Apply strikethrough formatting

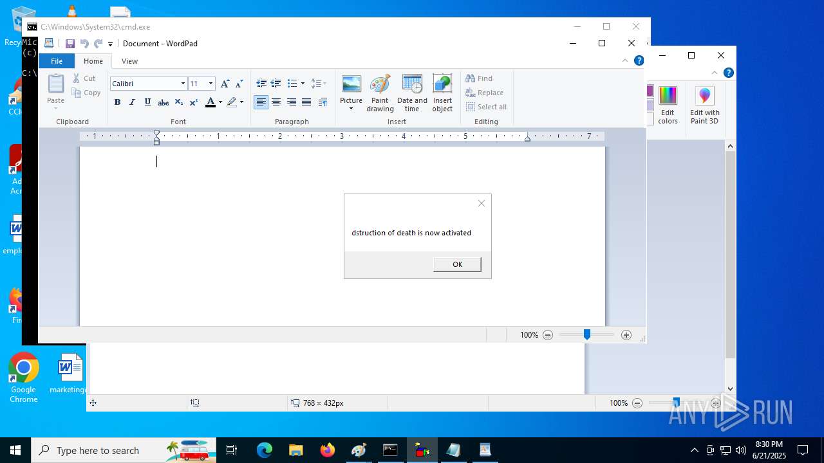[x=164, y=102]
